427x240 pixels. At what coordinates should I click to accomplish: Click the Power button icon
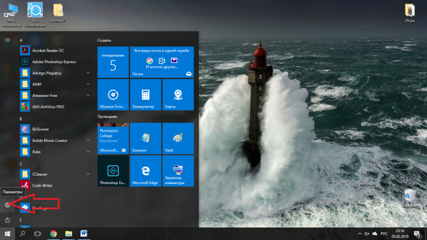pyautogui.click(x=7, y=220)
